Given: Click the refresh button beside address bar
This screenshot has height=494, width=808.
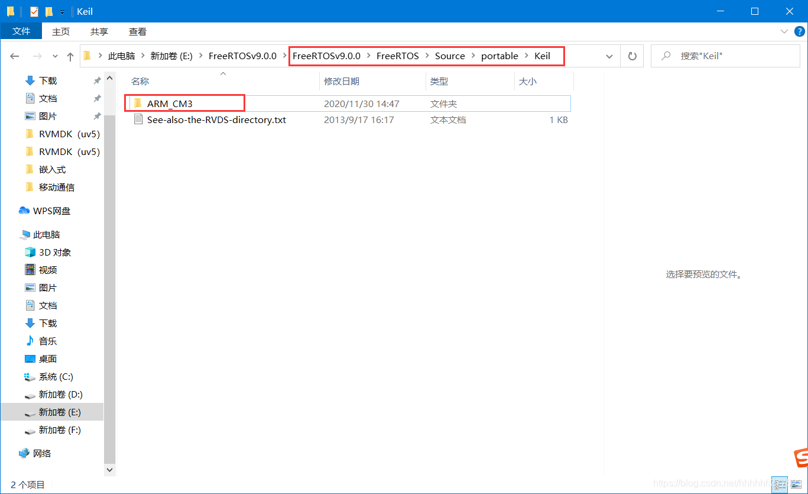Looking at the screenshot, I should point(632,56).
